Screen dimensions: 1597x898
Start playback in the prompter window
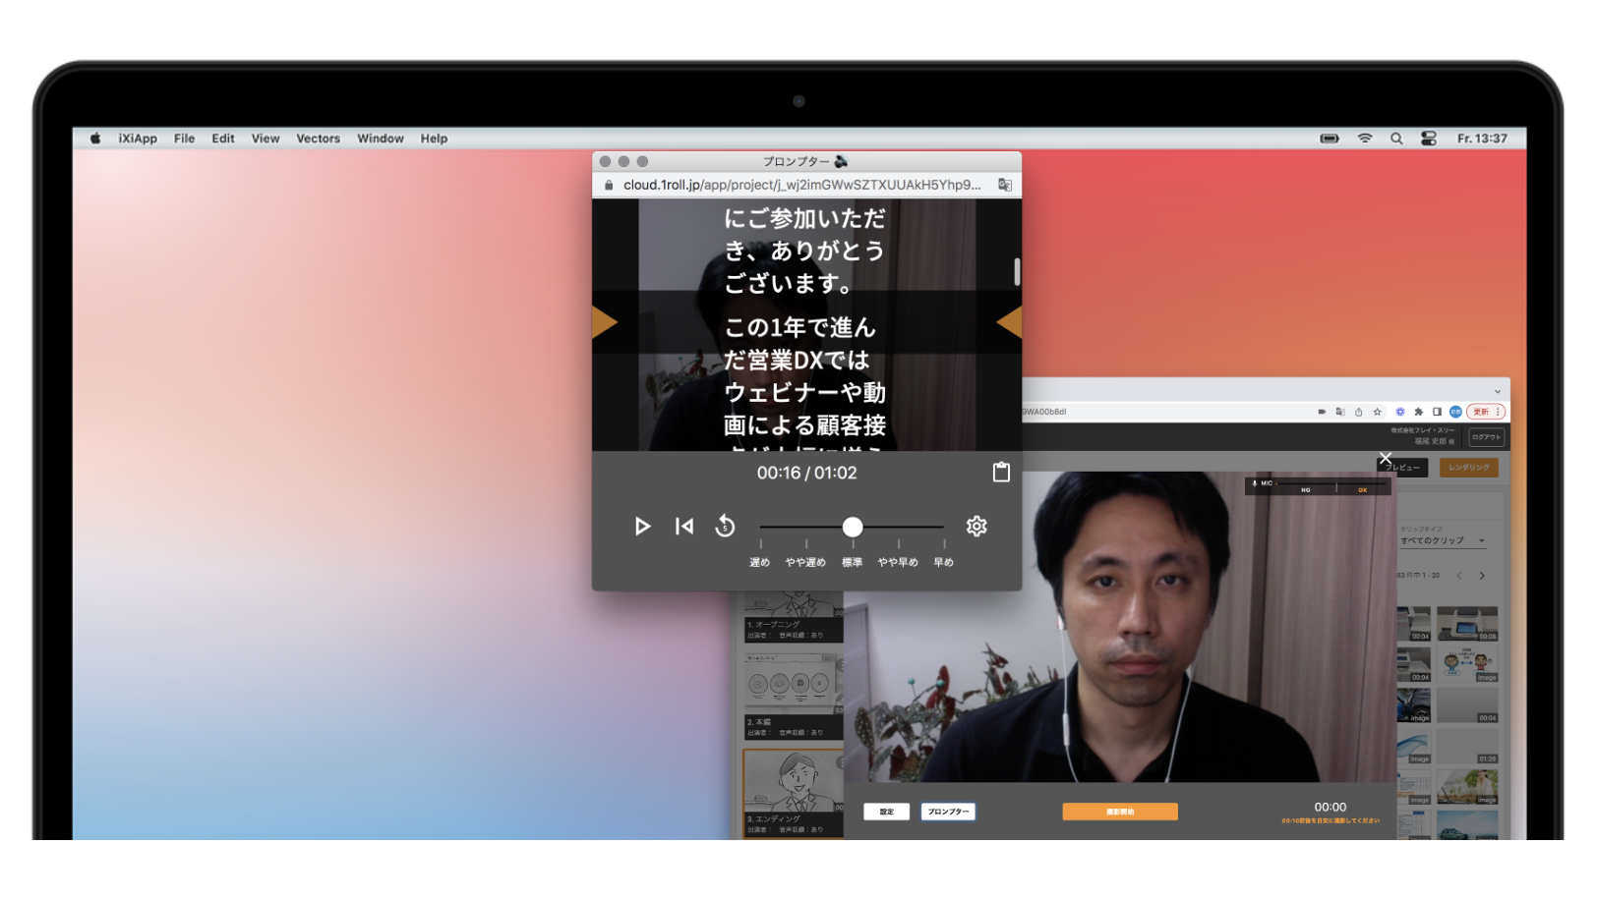(644, 527)
